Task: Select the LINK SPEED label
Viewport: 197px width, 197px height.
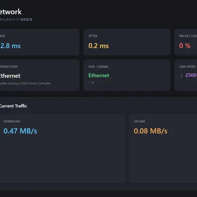Action: (x=187, y=66)
